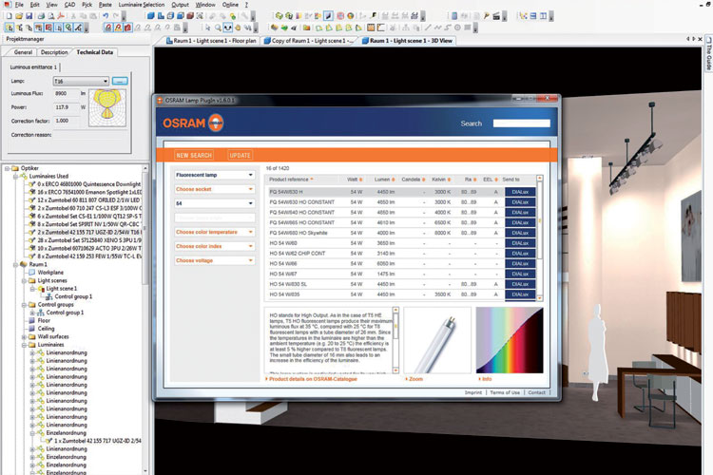Select the Luminous emittance 1 tab
The height and width of the screenshot is (475, 713).
pos(33,67)
